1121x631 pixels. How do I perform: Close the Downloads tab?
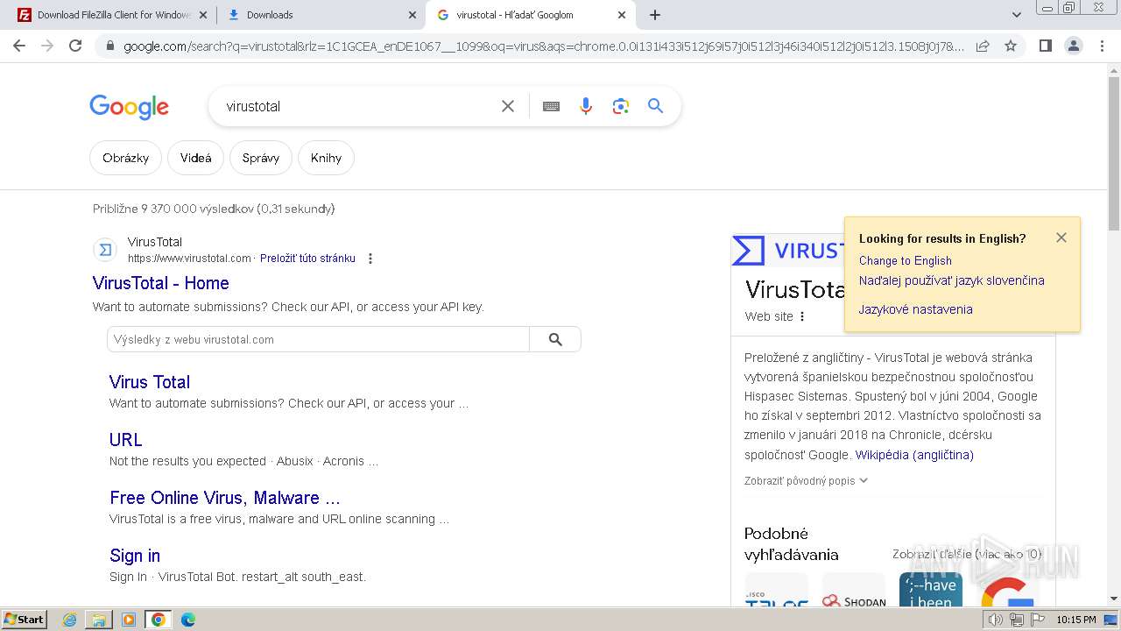(x=412, y=15)
